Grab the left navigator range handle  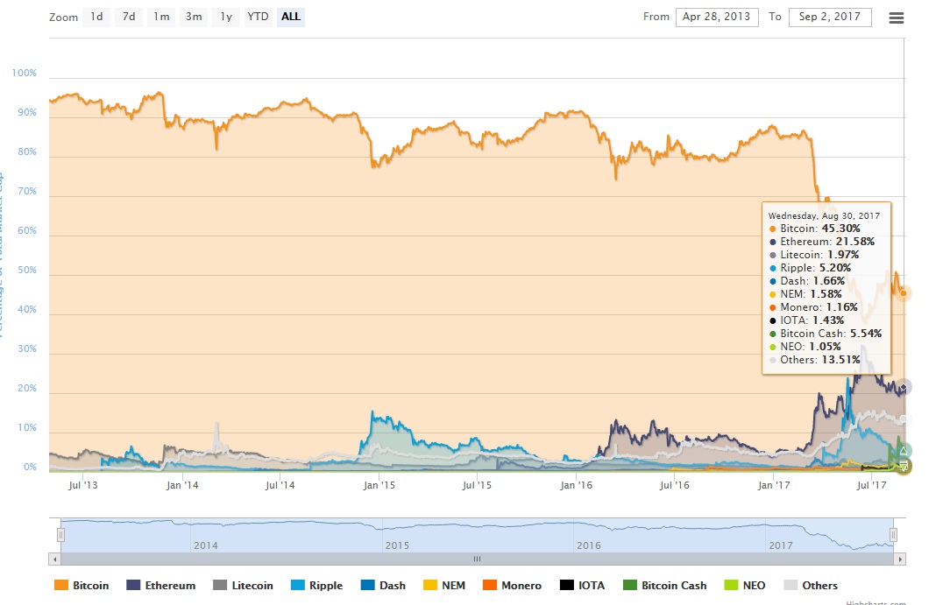[60, 535]
